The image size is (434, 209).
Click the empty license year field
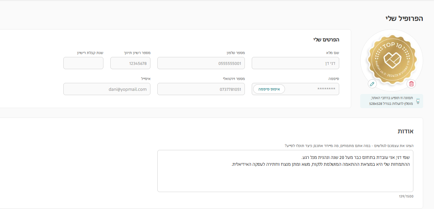tap(83, 63)
